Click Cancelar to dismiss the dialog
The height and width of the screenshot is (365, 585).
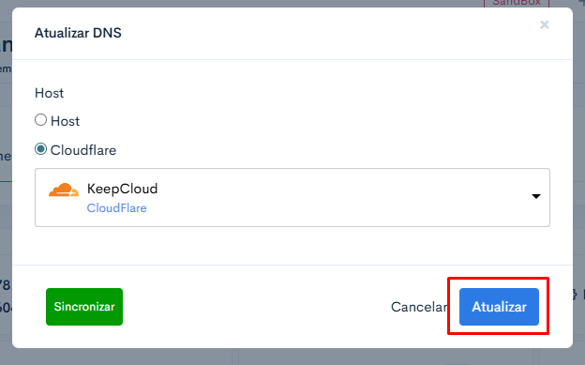[419, 307]
